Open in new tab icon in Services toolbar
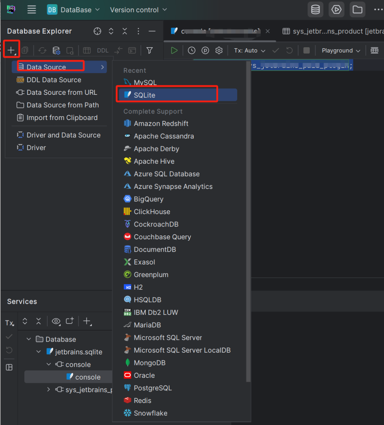The height and width of the screenshot is (425, 384). point(70,321)
